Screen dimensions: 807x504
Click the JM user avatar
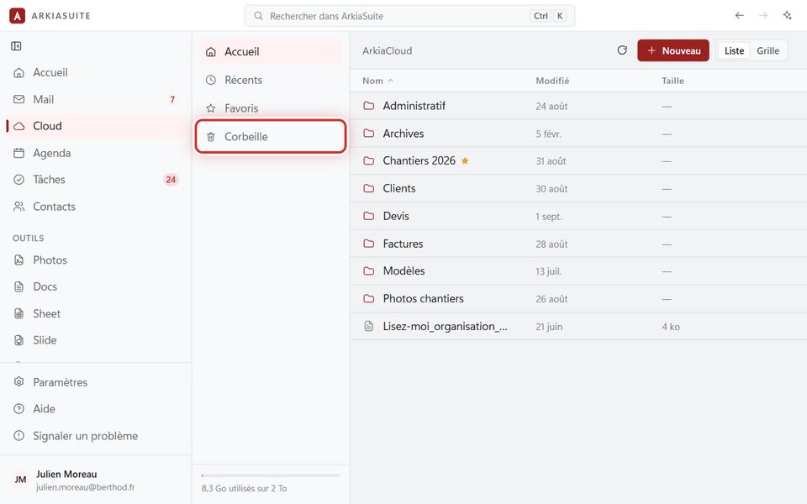20,480
